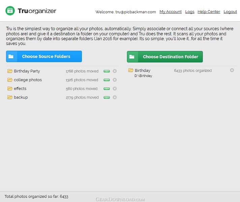240x202 pixels.
Task: Remove the effects source folder
Action: coord(115,89)
